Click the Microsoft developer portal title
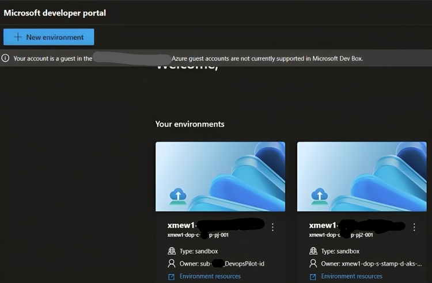Viewport: 432px width, 283px height. pyautogui.click(x=55, y=13)
